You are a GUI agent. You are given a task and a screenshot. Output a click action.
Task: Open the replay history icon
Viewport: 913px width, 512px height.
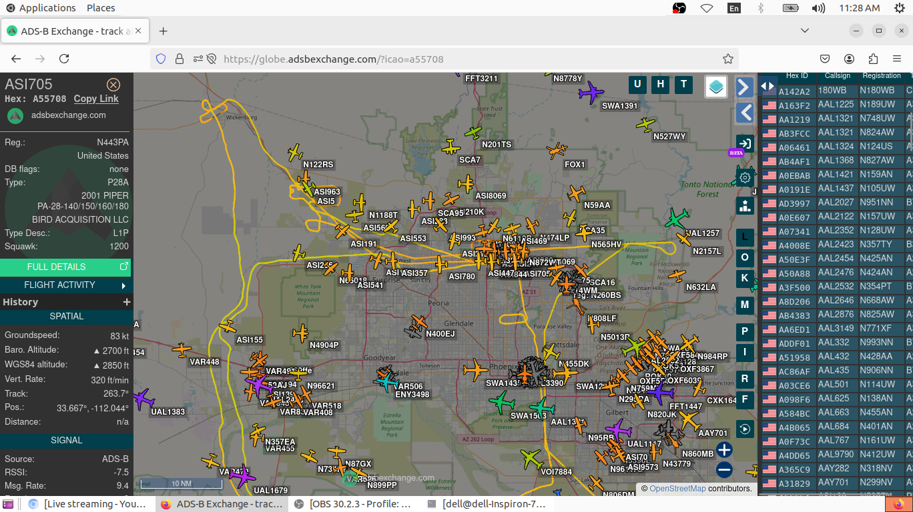745,429
